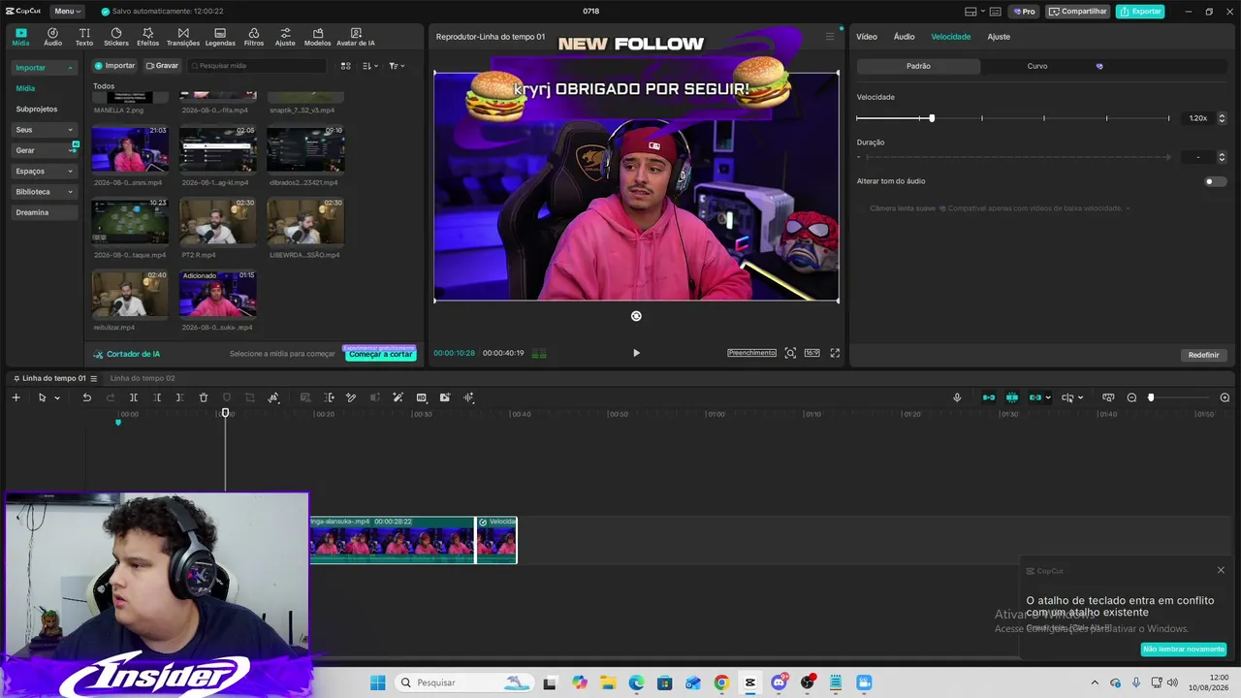Click the Compartilhar button
The image size is (1241, 698).
coord(1078,12)
